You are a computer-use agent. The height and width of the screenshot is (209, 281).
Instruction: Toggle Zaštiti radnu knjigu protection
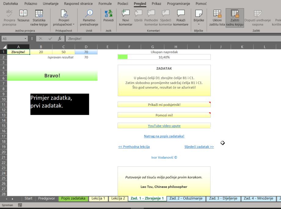[x=235, y=18]
